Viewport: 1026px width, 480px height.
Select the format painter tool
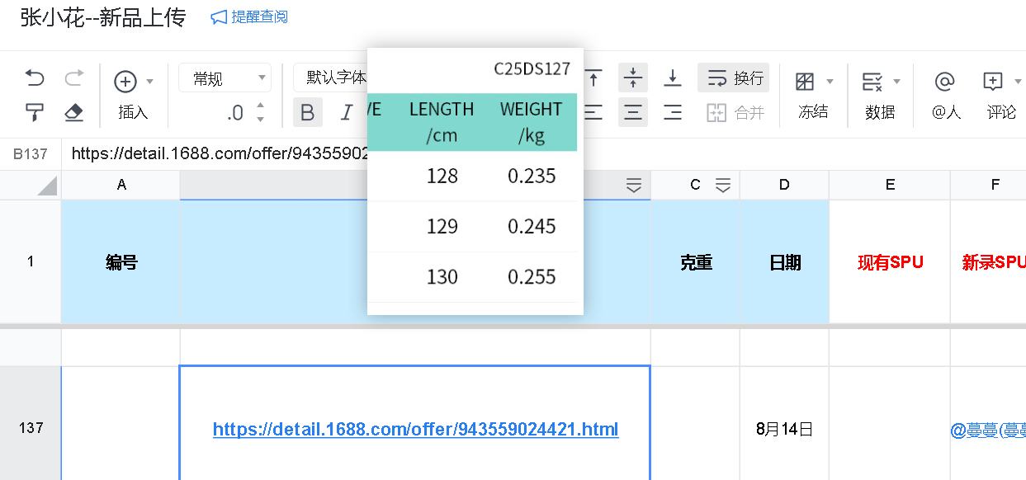click(35, 112)
